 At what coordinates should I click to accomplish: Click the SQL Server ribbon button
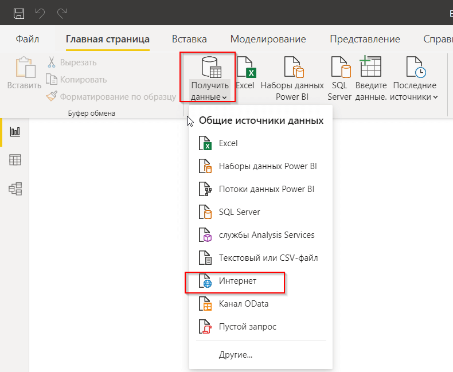pos(339,79)
